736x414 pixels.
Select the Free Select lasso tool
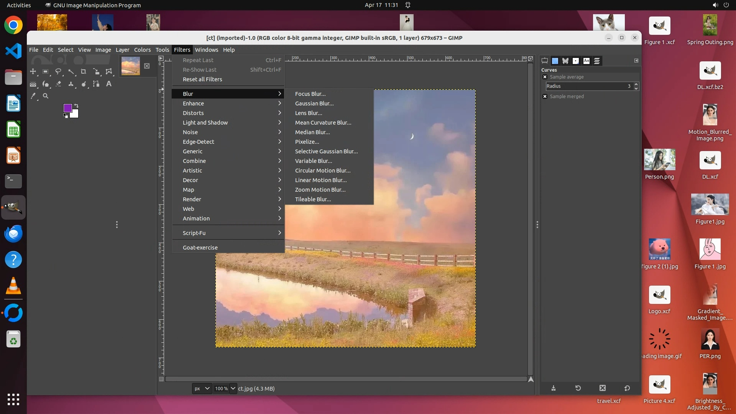(x=58, y=71)
